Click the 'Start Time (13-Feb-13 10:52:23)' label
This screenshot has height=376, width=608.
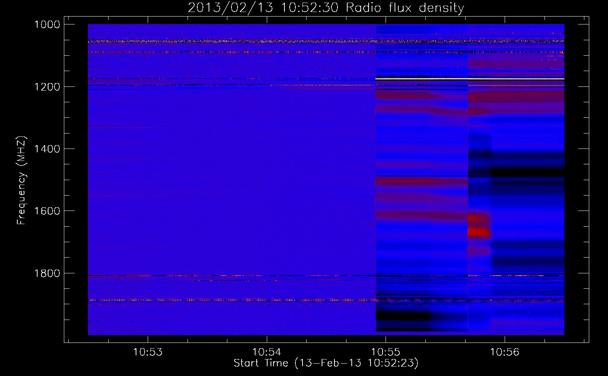[x=326, y=363]
